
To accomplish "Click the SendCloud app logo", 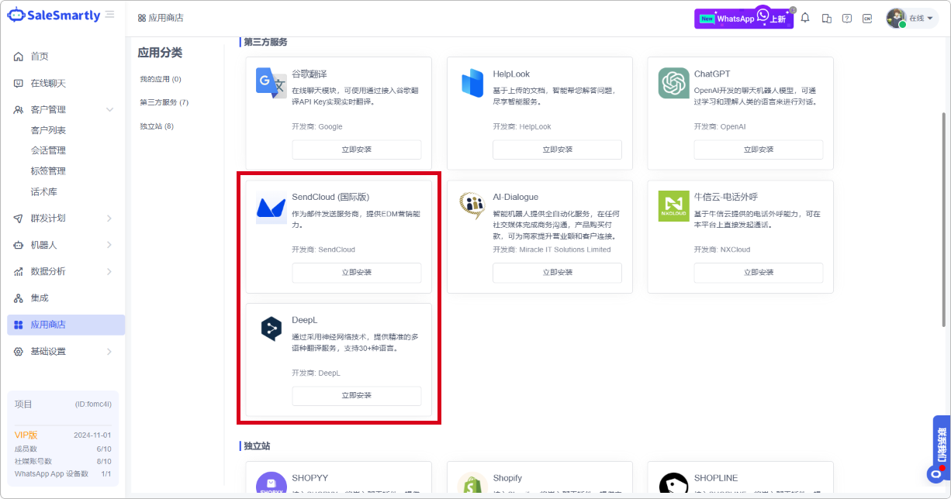I will click(271, 208).
